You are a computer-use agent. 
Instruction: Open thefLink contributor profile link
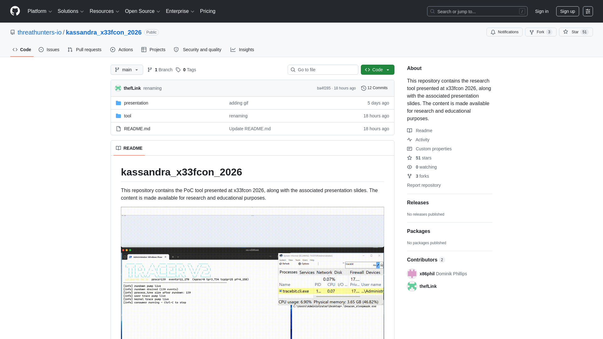[x=428, y=286]
